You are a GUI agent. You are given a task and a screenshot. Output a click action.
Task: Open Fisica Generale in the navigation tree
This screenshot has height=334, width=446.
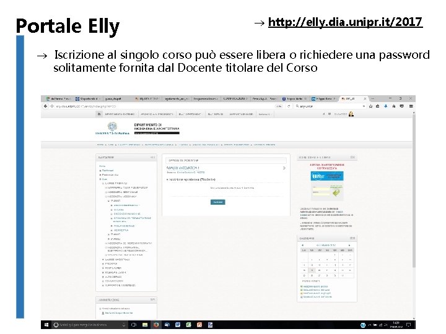point(124,226)
